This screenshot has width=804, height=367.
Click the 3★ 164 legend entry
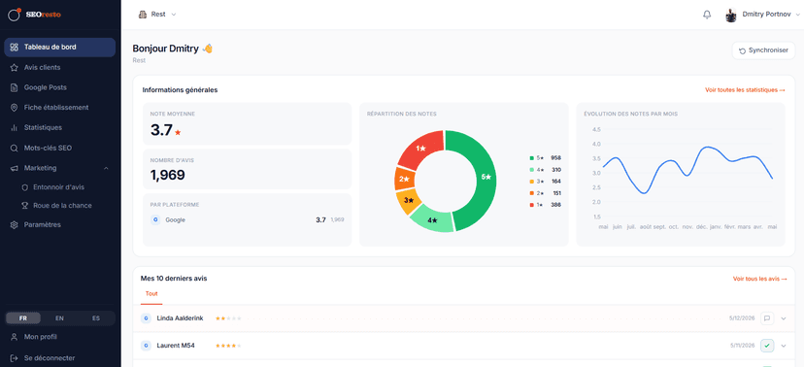[545, 182]
